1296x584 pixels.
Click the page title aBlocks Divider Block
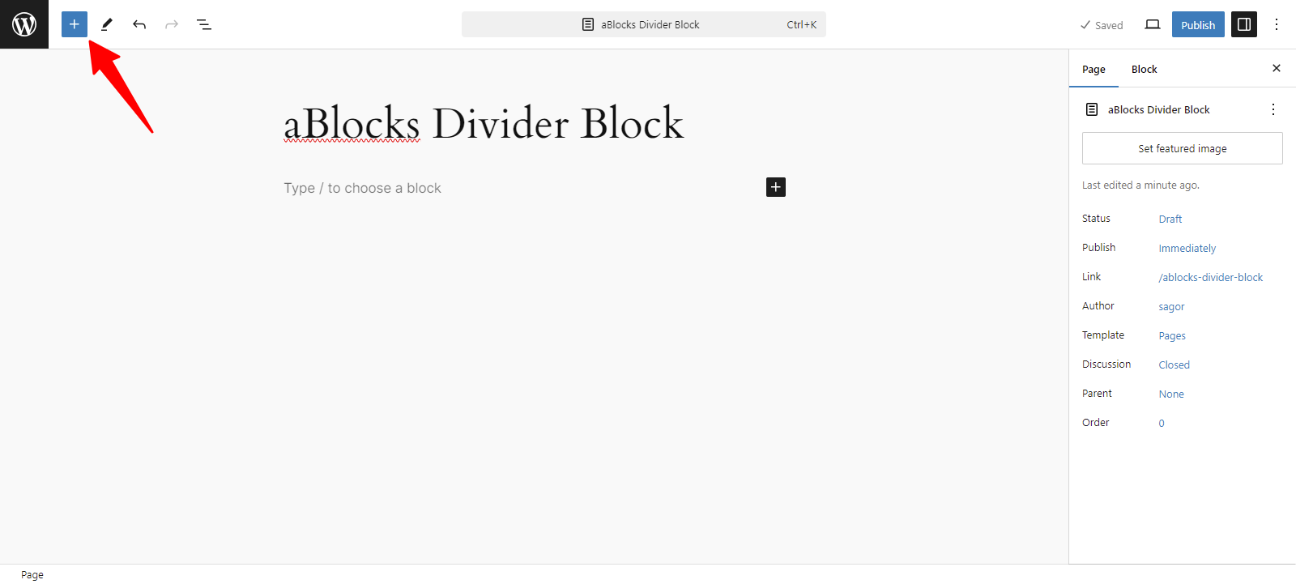tap(484, 123)
